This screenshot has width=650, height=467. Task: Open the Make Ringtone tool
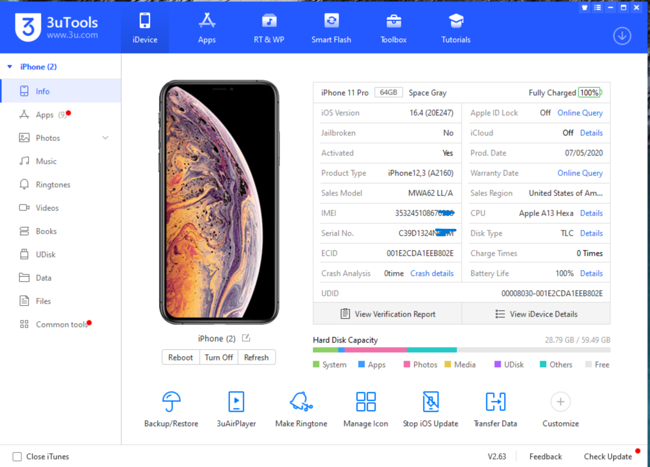(301, 408)
